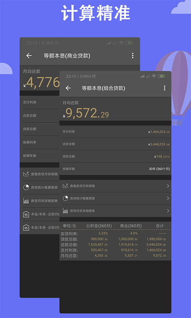Click 980,000.00 loan amount cell
The height and width of the screenshot is (318, 191).
[99, 239]
